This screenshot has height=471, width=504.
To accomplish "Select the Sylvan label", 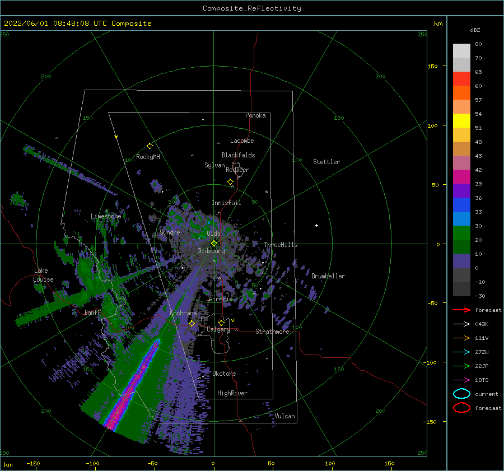I will coord(214,165).
